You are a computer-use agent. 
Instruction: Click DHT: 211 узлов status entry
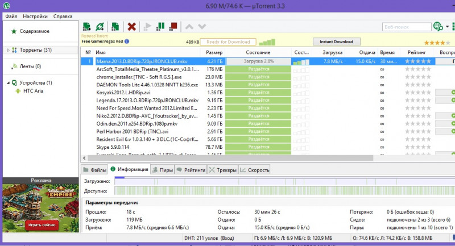(209, 238)
